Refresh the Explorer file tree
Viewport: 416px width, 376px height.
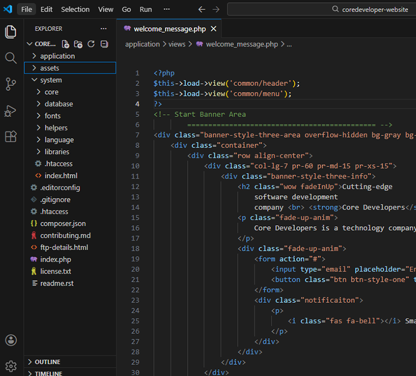click(x=91, y=44)
